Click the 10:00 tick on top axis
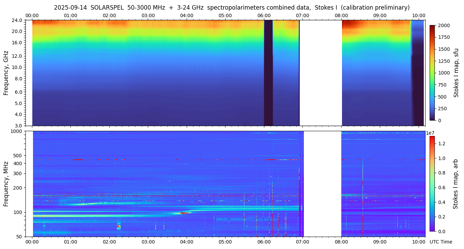Image resolution: width=464 pixels, height=249 pixels. pyautogui.click(x=418, y=15)
